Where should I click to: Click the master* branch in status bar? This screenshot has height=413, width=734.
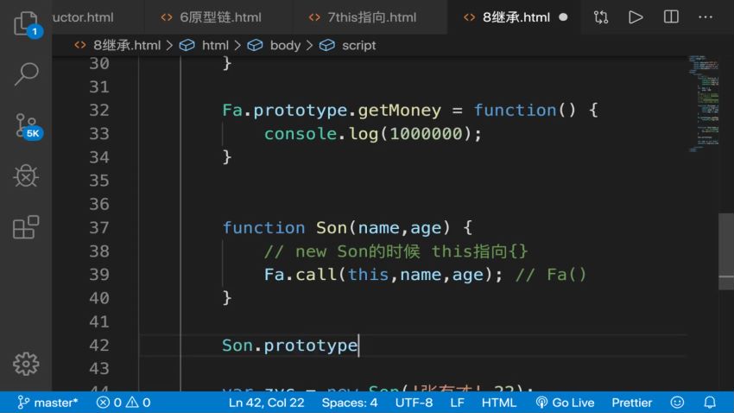[x=48, y=403]
